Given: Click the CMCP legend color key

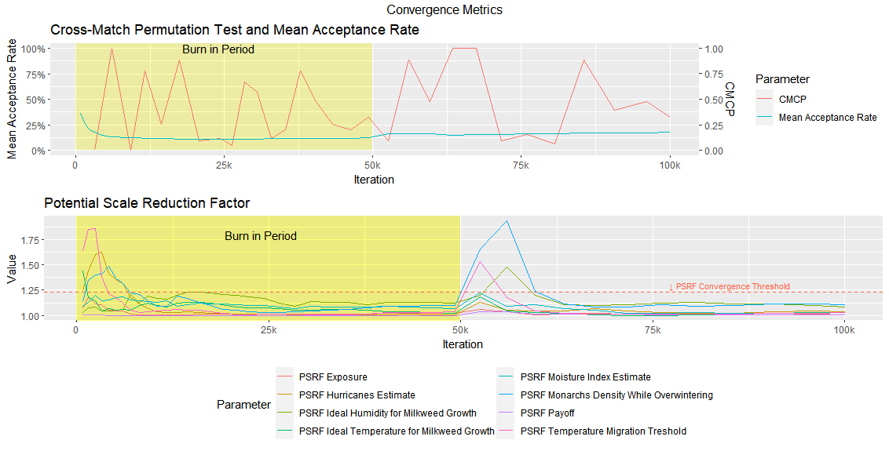Looking at the screenshot, I should 765,99.
